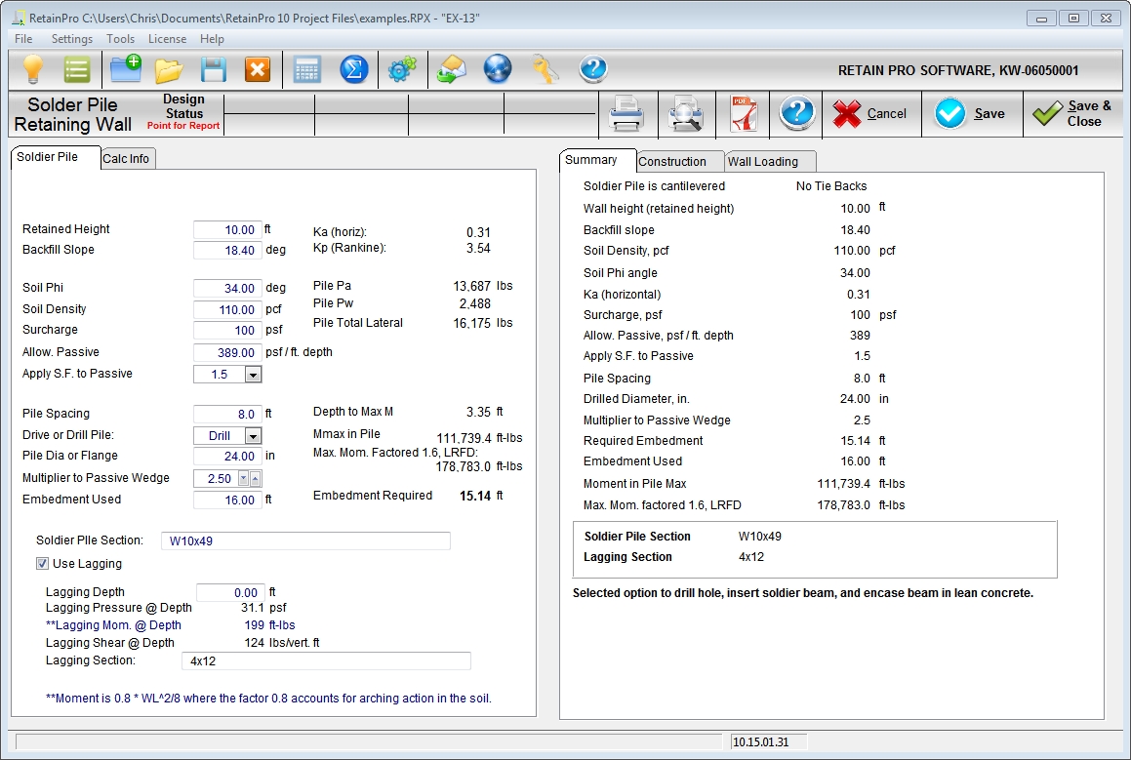Click the print preview magnifier icon
Viewport: 1131px width, 760px height.
click(x=686, y=114)
